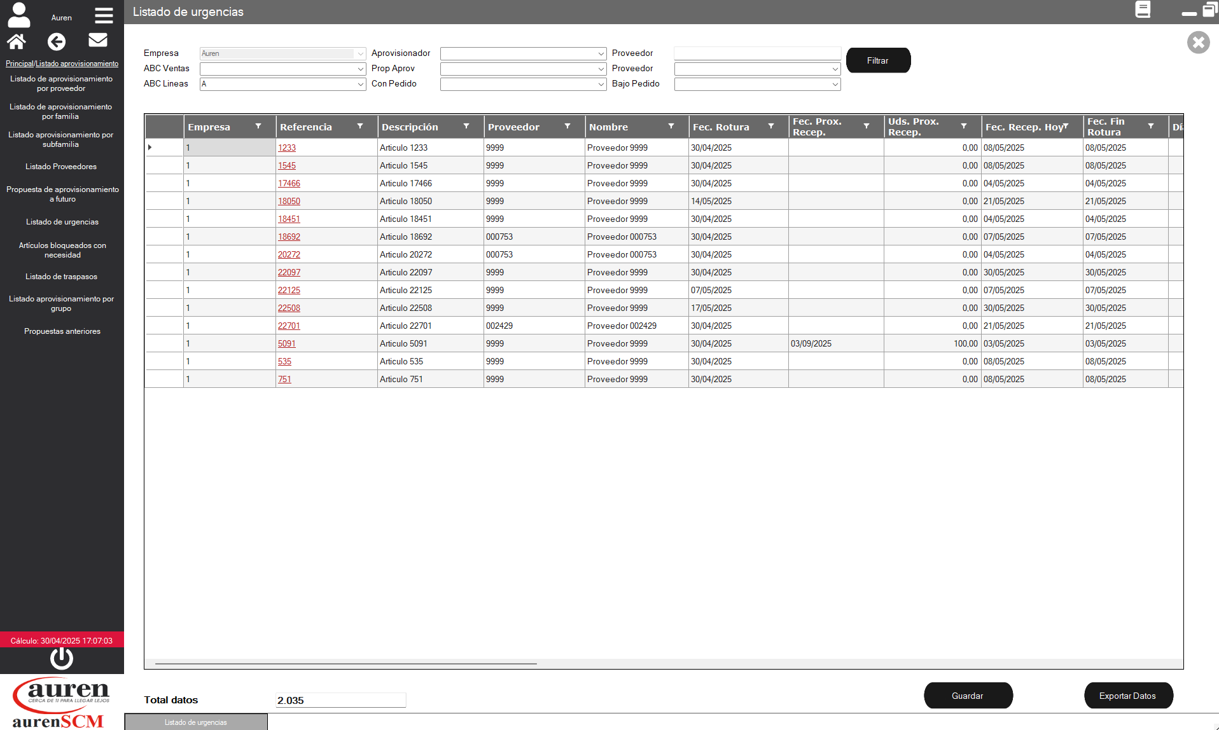Expand the ABC Ventas dropdown
The image size is (1219, 730).
point(360,69)
